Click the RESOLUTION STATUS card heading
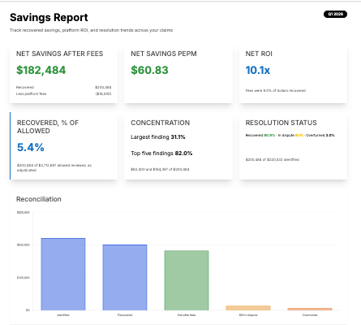 coord(281,123)
